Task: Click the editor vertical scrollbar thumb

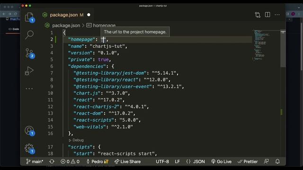Action: (283, 49)
